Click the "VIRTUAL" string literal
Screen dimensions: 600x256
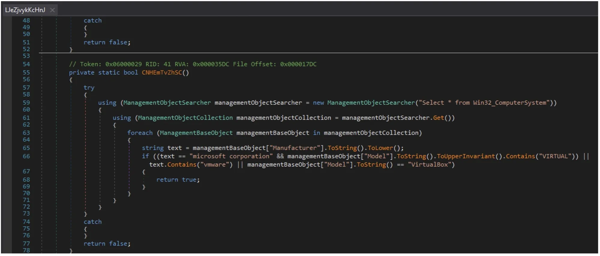(555, 156)
